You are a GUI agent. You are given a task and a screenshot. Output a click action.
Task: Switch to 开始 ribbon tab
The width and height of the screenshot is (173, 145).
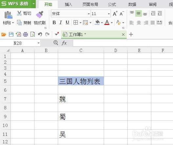(48, 4)
